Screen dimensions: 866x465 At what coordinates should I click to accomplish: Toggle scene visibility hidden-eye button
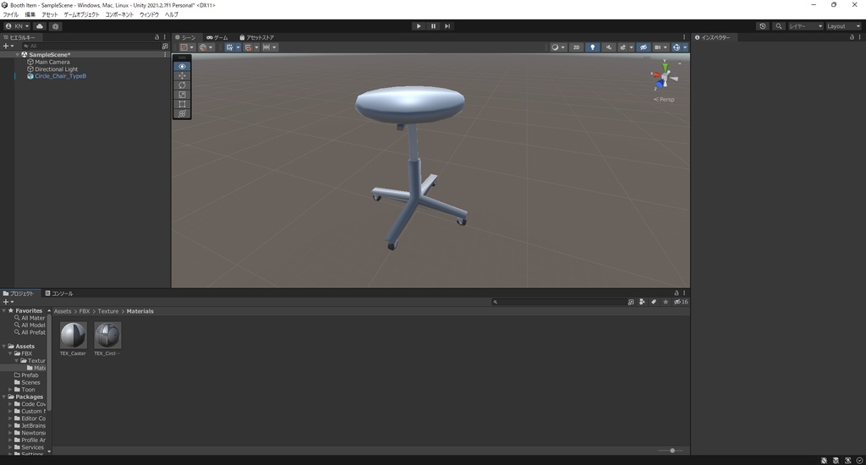coord(644,47)
